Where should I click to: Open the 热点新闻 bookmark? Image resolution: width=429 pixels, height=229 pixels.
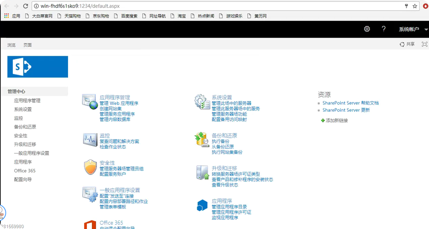[203, 16]
